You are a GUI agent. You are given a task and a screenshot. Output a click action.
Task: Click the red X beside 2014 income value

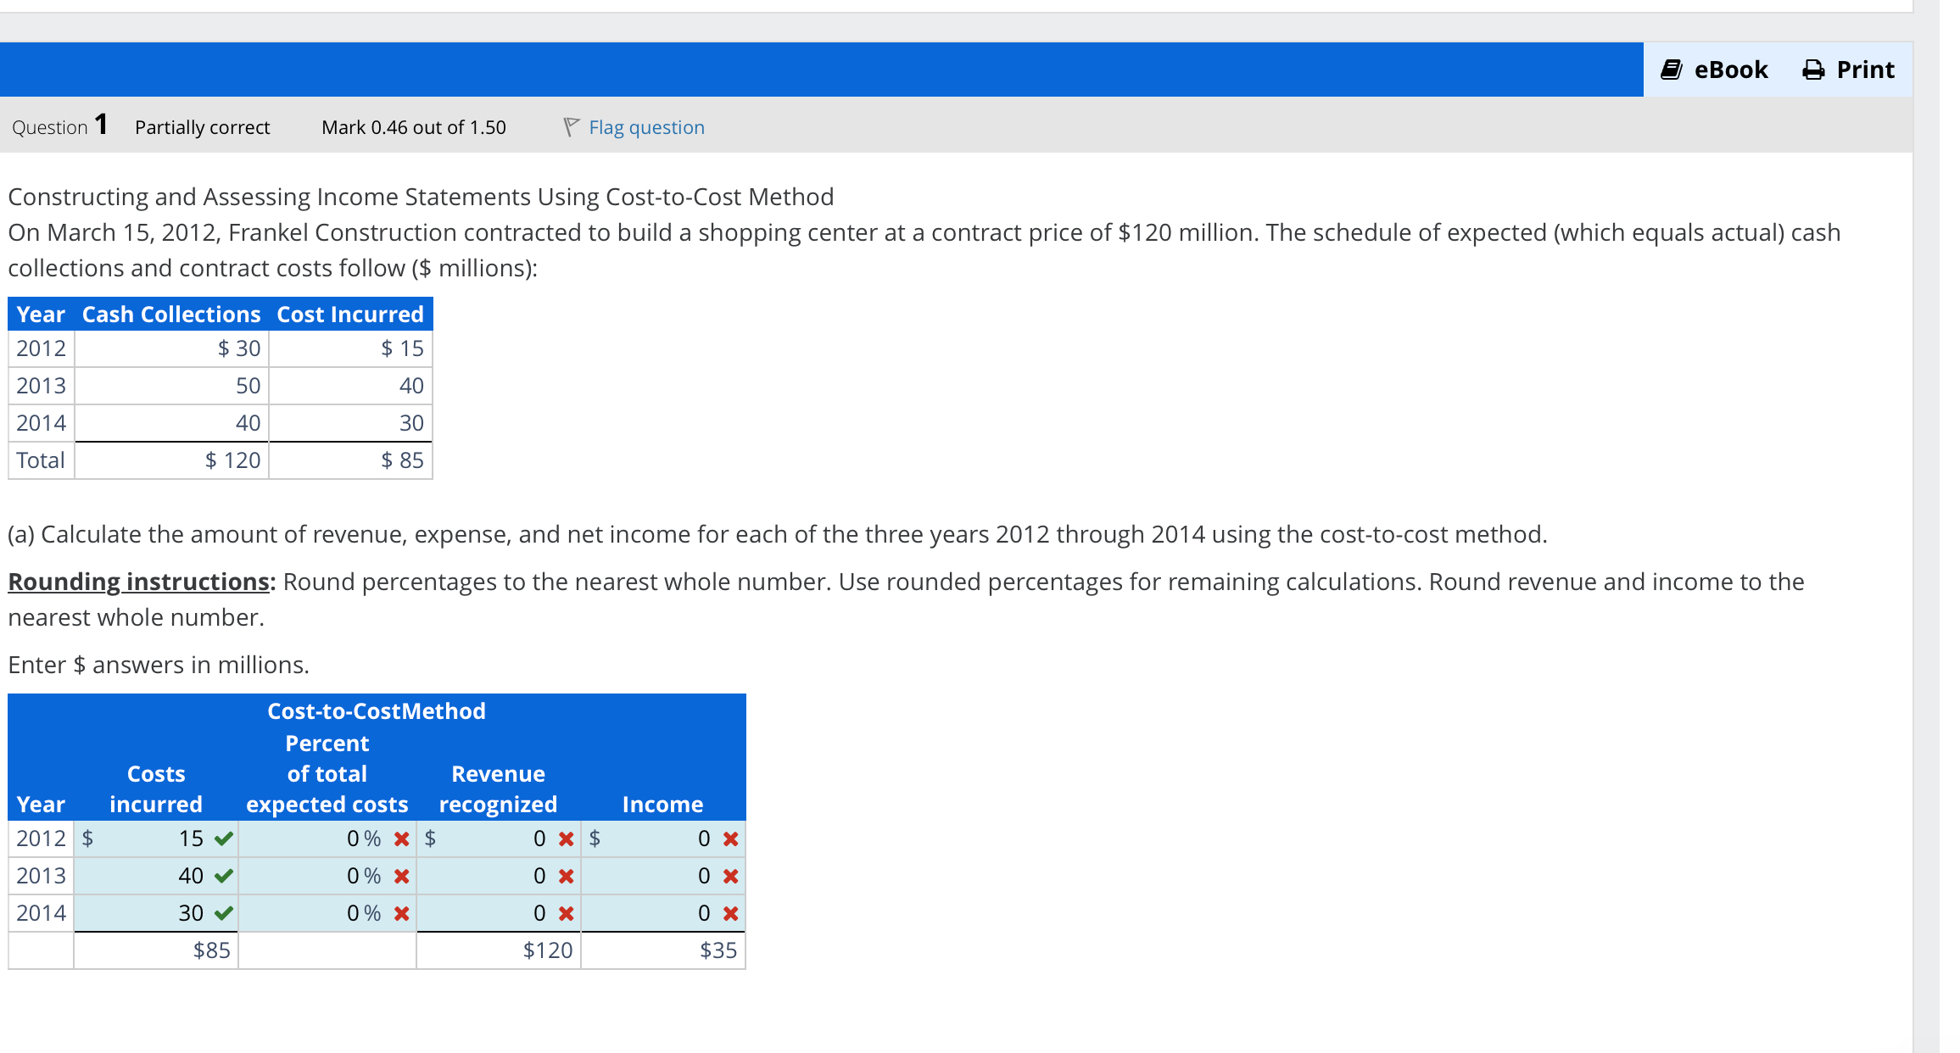click(728, 914)
